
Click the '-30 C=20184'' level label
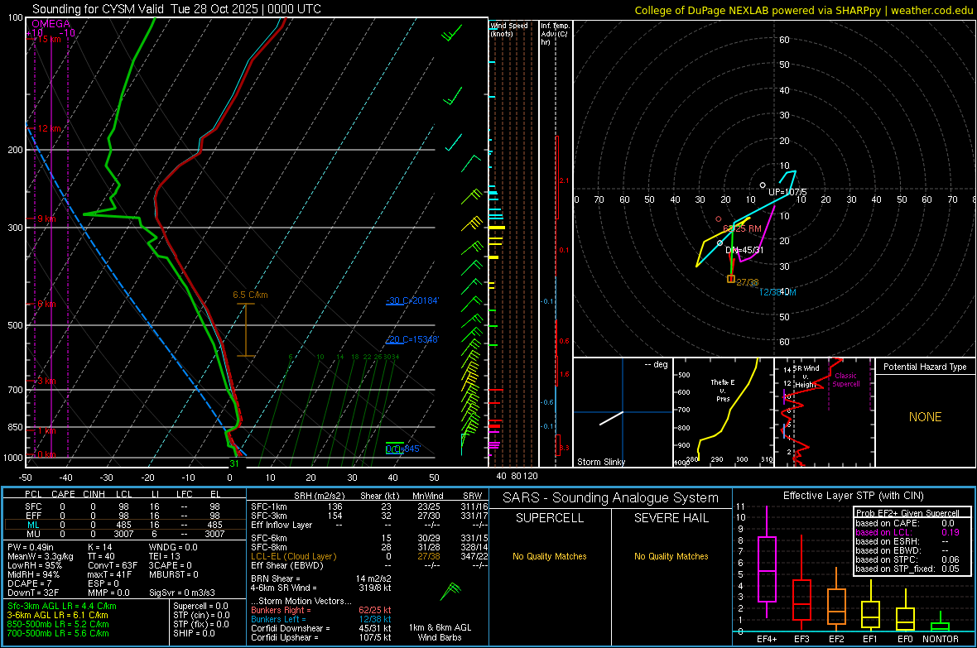tap(412, 300)
